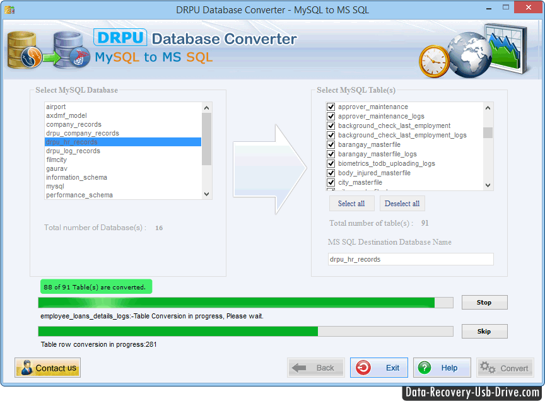The width and height of the screenshot is (545, 401).
Task: Minimize the Database Converter window
Action: click(x=489, y=8)
